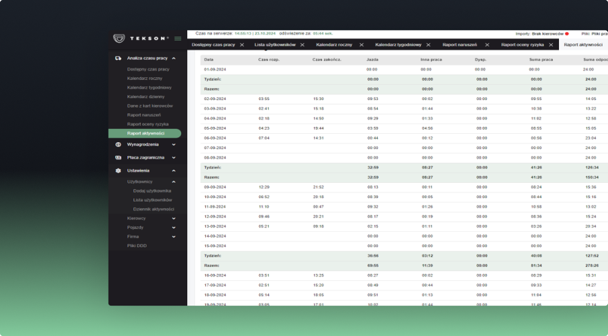The height and width of the screenshot is (336, 608).
Task: Click the Wynagrodzenia coin icon
Action: coord(118,144)
